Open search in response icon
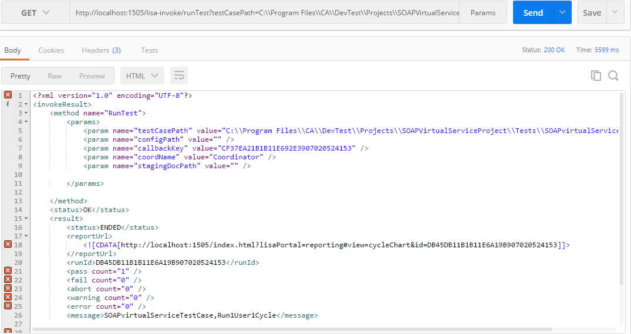The height and width of the screenshot is (334, 631). pos(613,76)
